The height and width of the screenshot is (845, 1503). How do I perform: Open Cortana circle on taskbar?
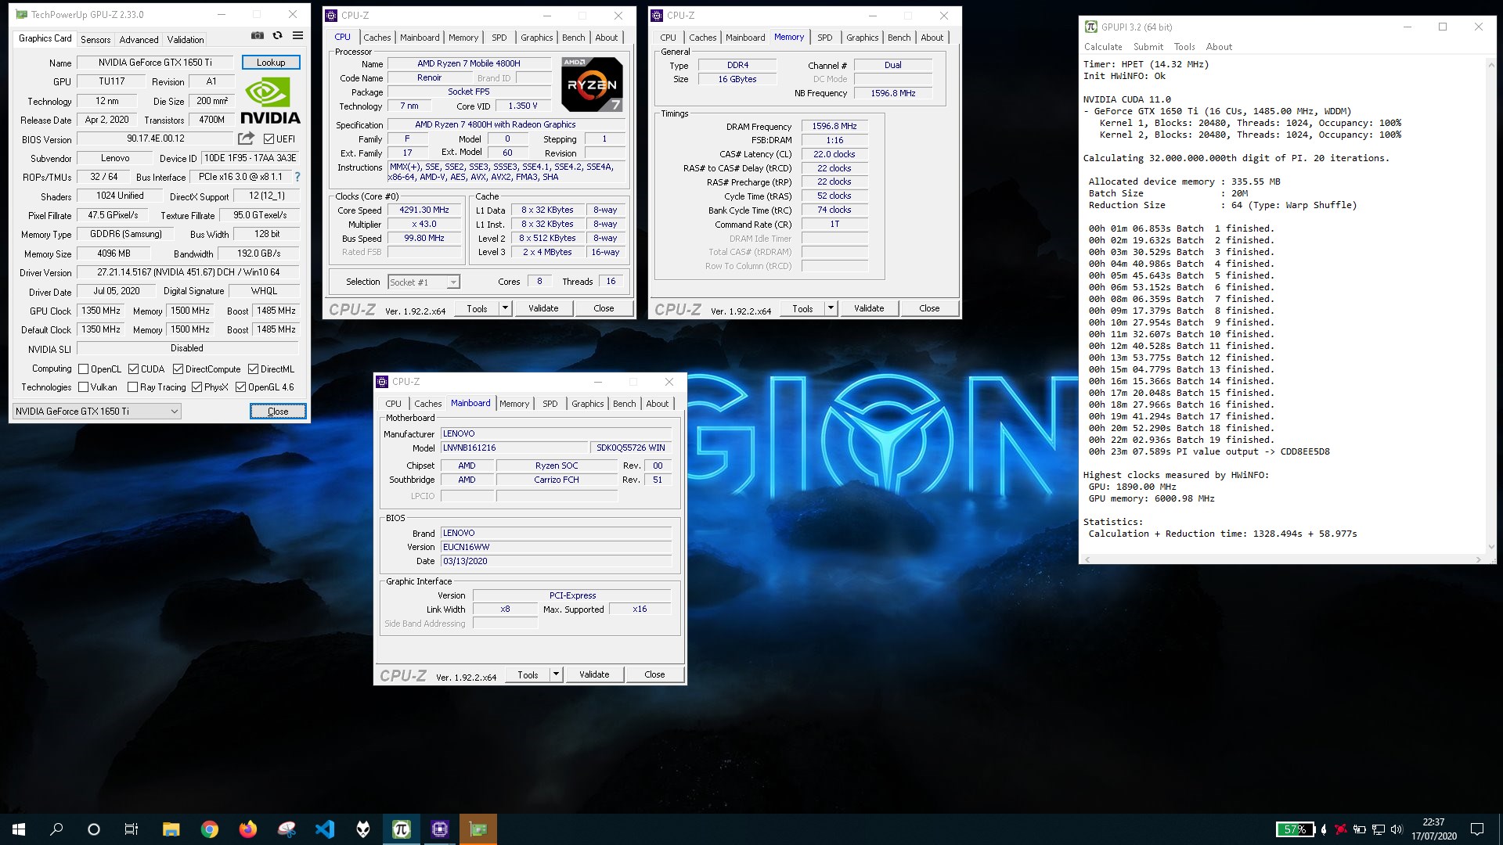coord(94,829)
